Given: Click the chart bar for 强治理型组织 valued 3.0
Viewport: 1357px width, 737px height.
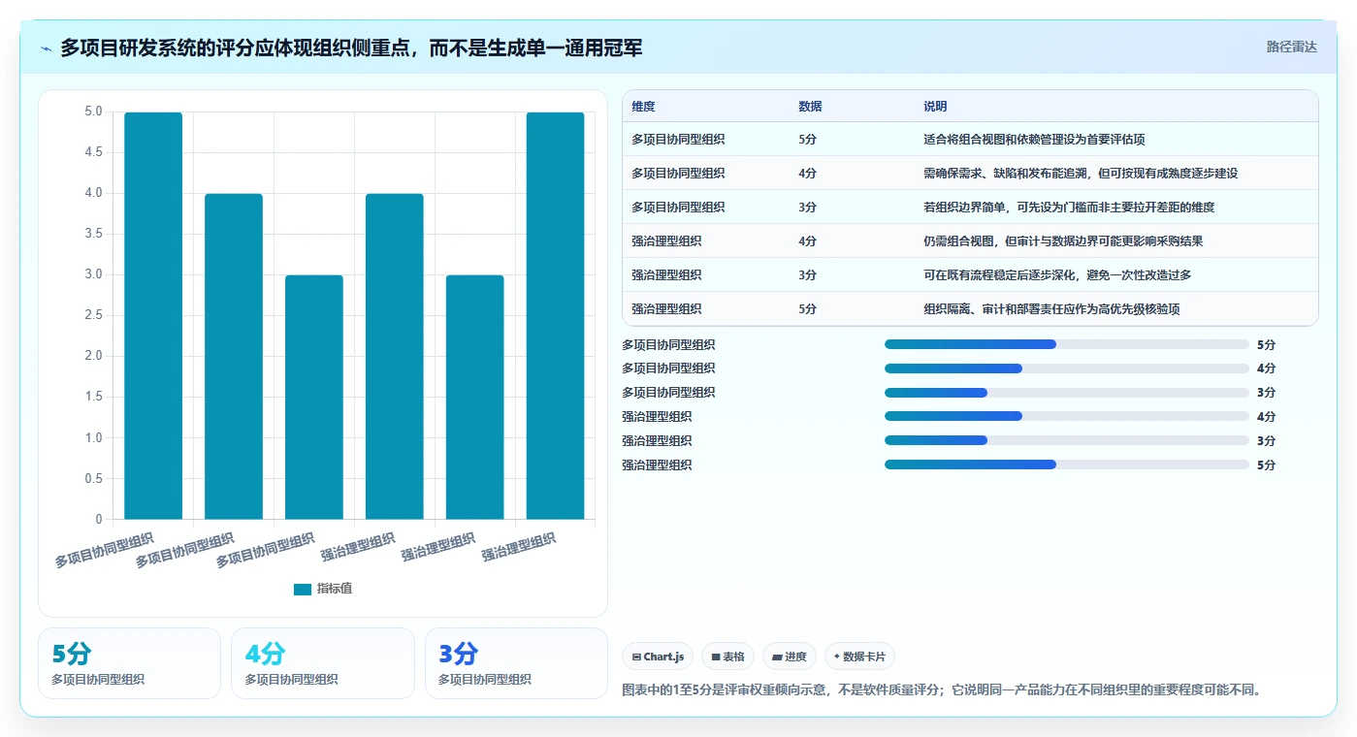Looking at the screenshot, I should click(475, 398).
